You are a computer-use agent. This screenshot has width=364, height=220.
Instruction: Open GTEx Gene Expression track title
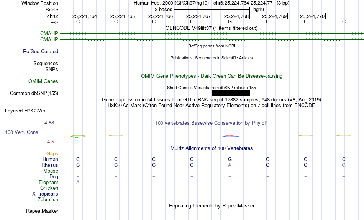212,100
